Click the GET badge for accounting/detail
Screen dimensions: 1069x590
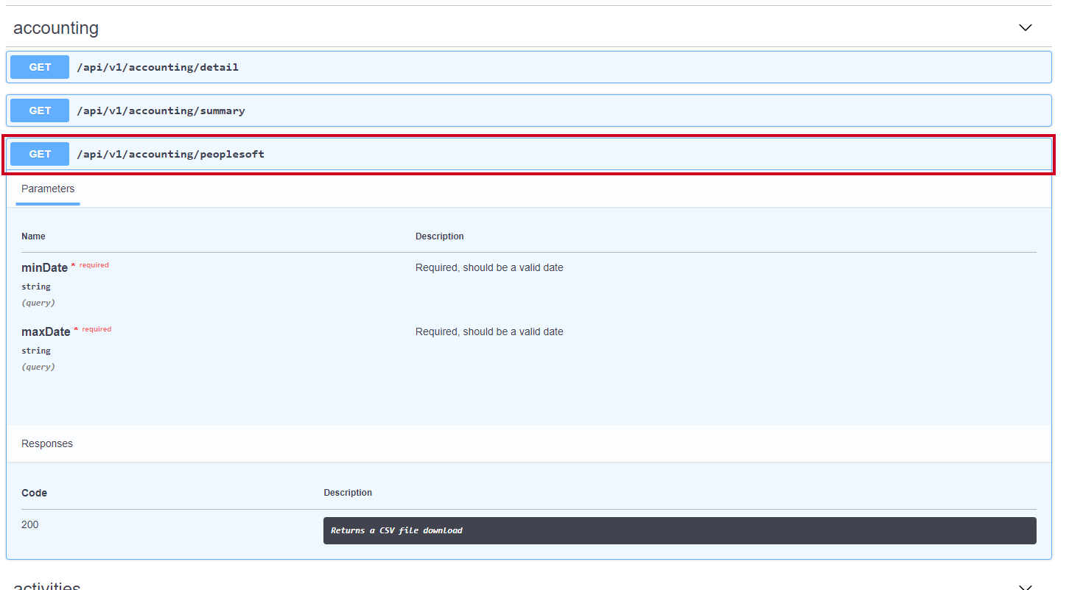tap(40, 67)
